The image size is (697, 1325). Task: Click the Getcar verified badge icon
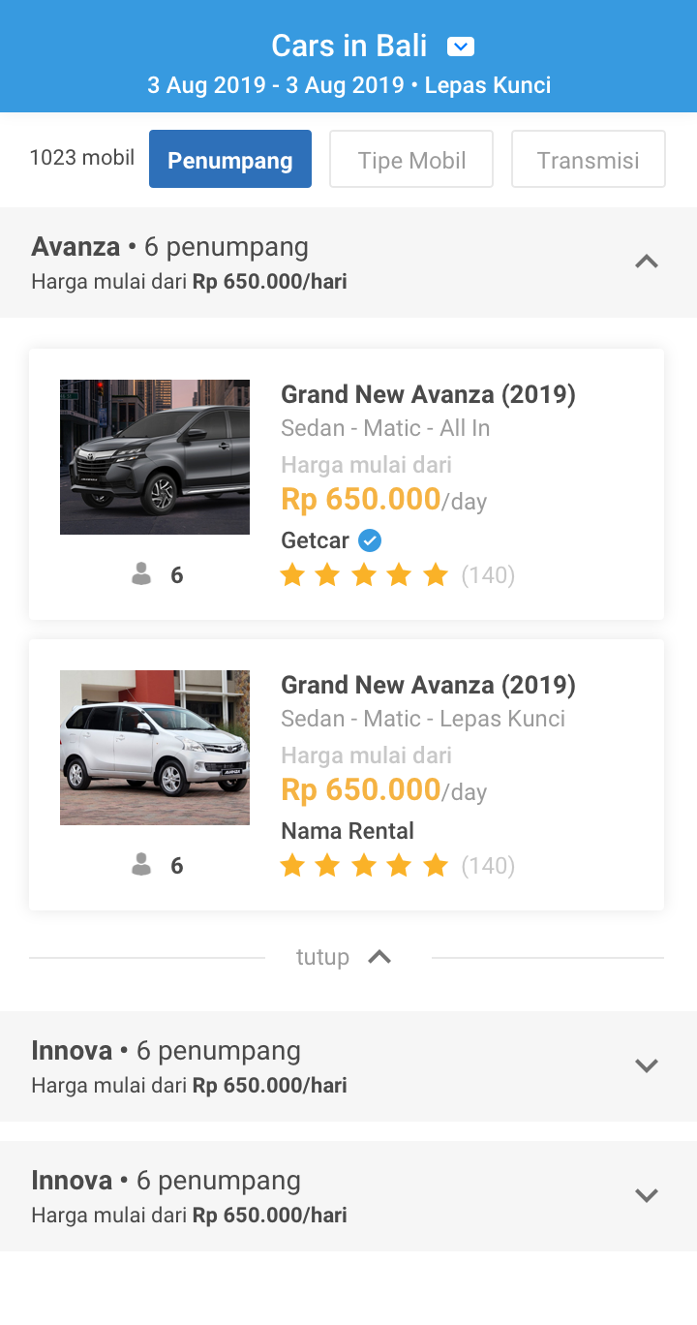[370, 540]
